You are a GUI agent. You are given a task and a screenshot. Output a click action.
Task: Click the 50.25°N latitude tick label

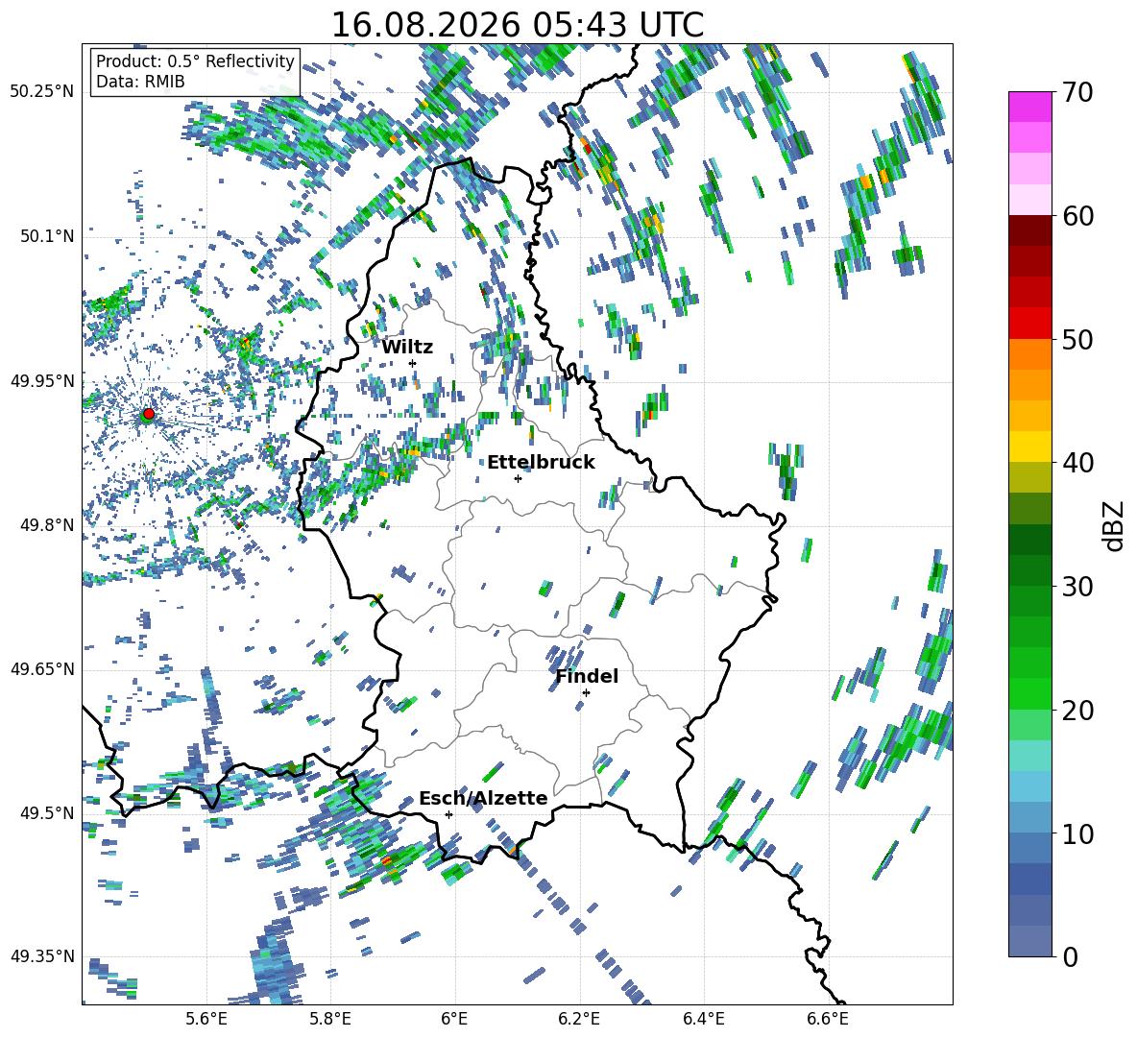coord(42,92)
